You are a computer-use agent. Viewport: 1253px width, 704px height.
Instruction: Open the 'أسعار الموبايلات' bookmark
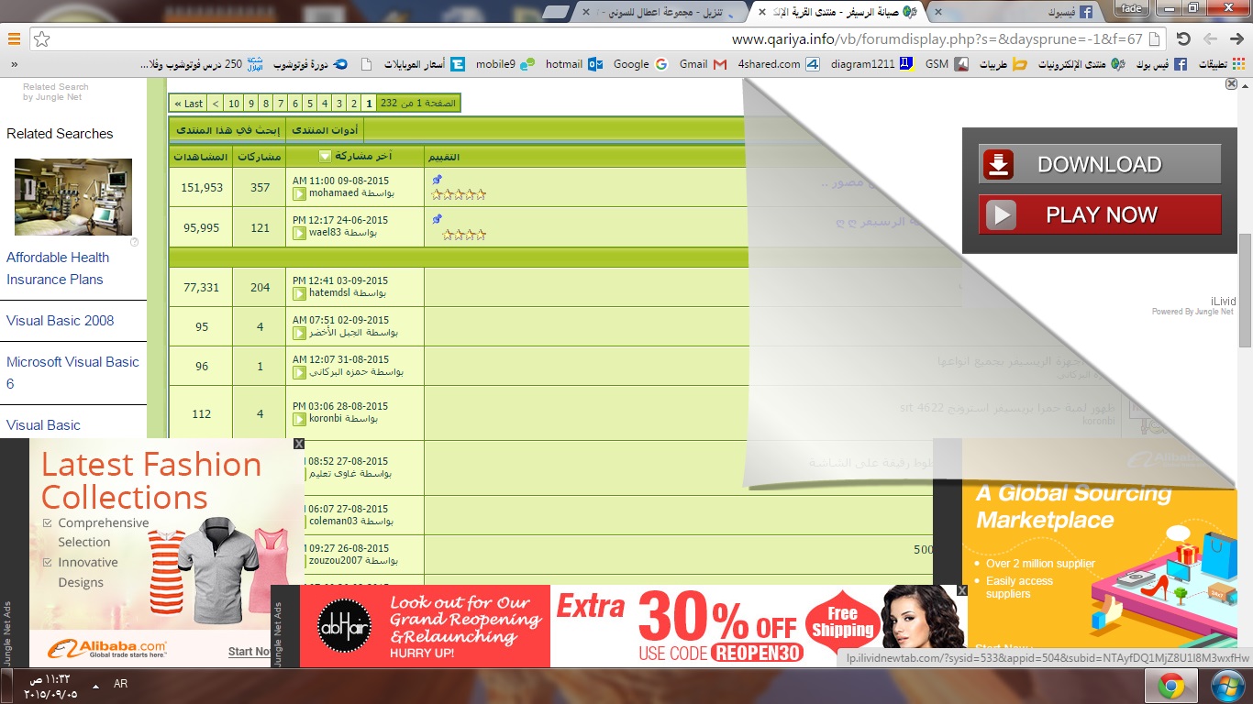point(423,64)
